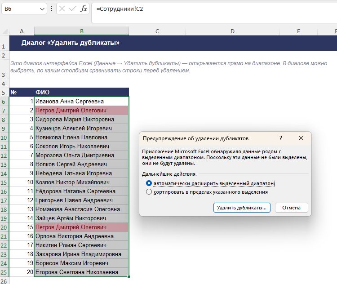The width and height of the screenshot is (337, 284).
Task: Click cell 'Борисов Максим Игоревич'
Action: [82, 263]
